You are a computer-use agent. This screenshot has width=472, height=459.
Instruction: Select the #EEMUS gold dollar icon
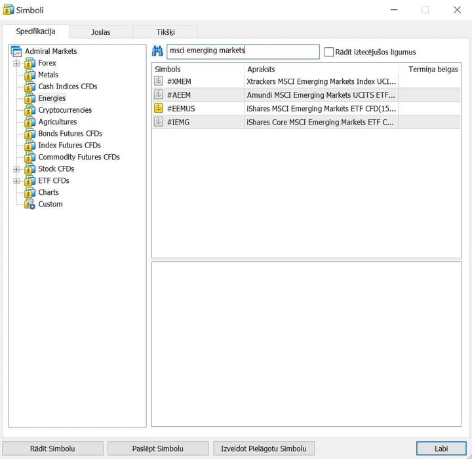[159, 108]
